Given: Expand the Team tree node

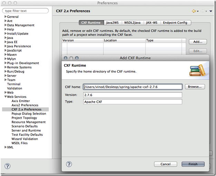Looking at the screenshot, I should [6, 80].
